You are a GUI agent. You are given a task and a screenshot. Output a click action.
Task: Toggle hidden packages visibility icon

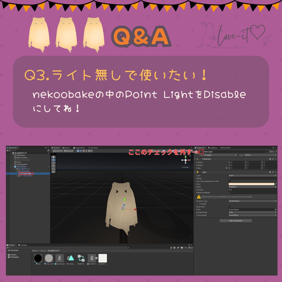tap(190, 248)
